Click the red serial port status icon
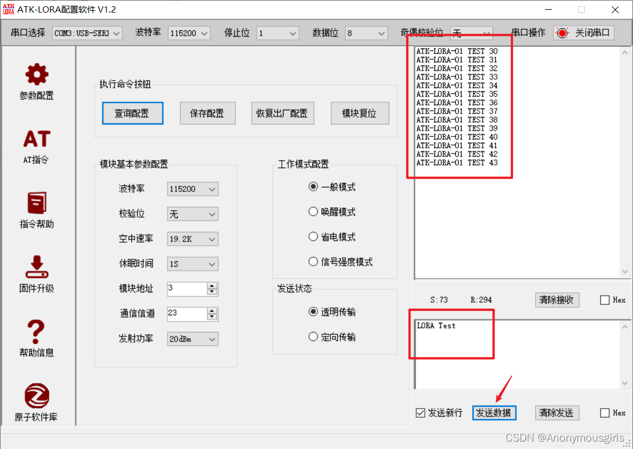Screen dimensions: 633x449 561,33
